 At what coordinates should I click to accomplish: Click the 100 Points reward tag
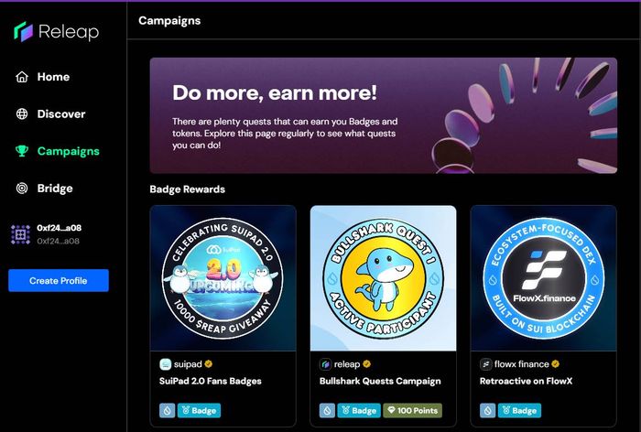412,410
